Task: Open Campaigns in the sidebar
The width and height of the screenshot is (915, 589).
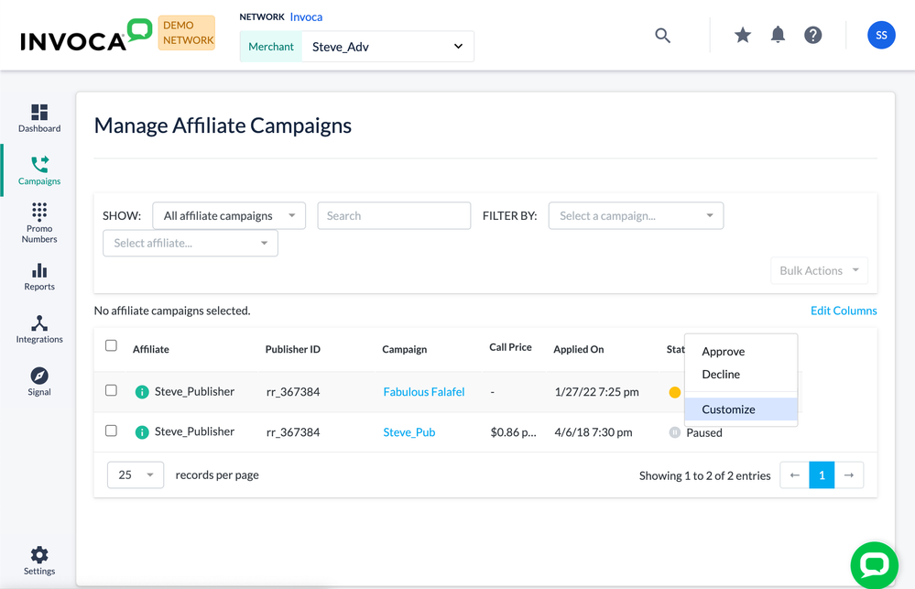Action: [39, 170]
